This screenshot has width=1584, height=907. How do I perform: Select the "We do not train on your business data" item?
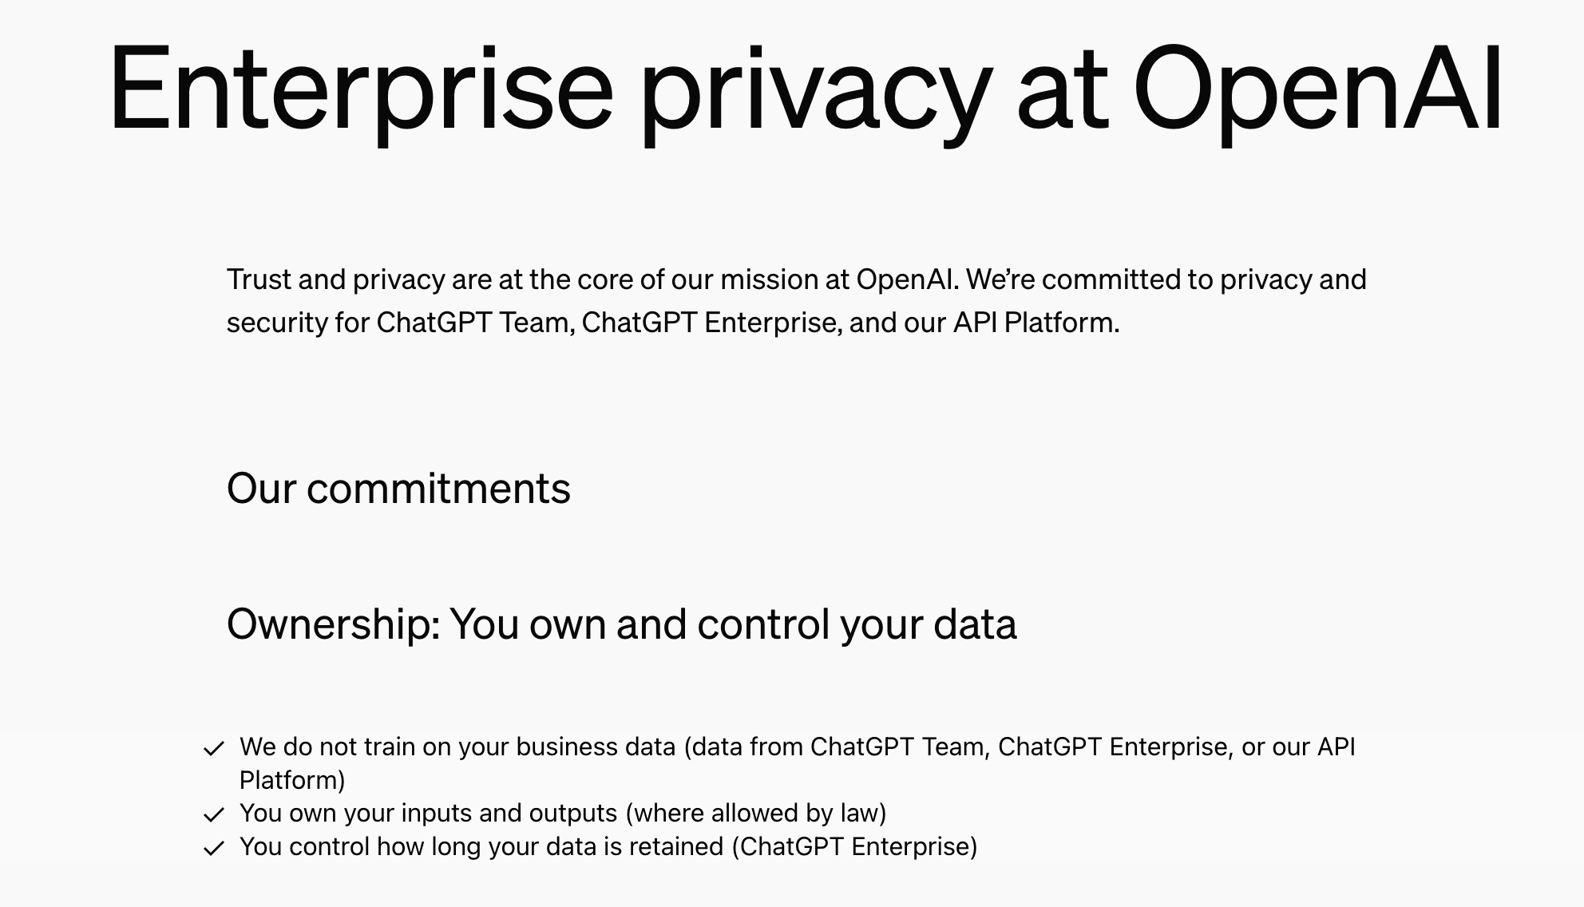point(798,763)
